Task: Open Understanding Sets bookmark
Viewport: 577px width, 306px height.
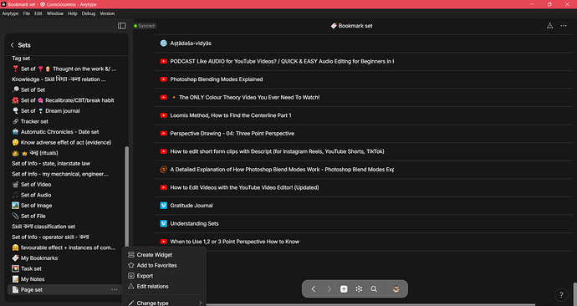Action: (x=194, y=223)
